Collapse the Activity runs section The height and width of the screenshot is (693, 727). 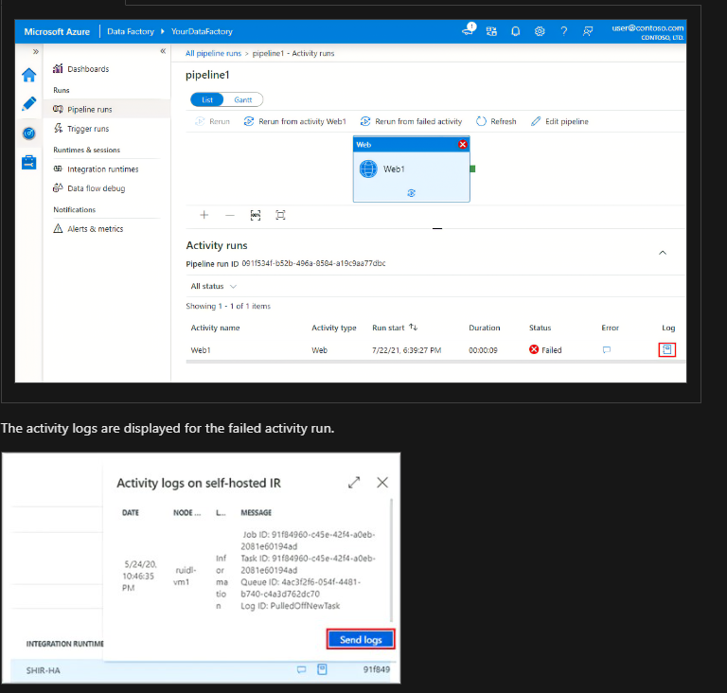coord(663,253)
